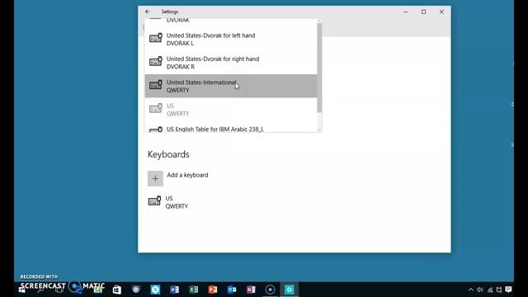Launch Excel from the taskbar

(x=194, y=290)
